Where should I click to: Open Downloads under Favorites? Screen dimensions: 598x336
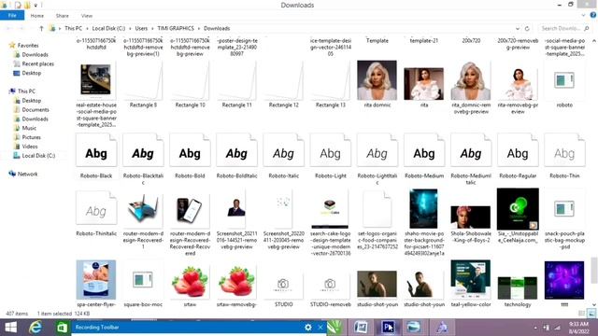[x=35, y=54]
